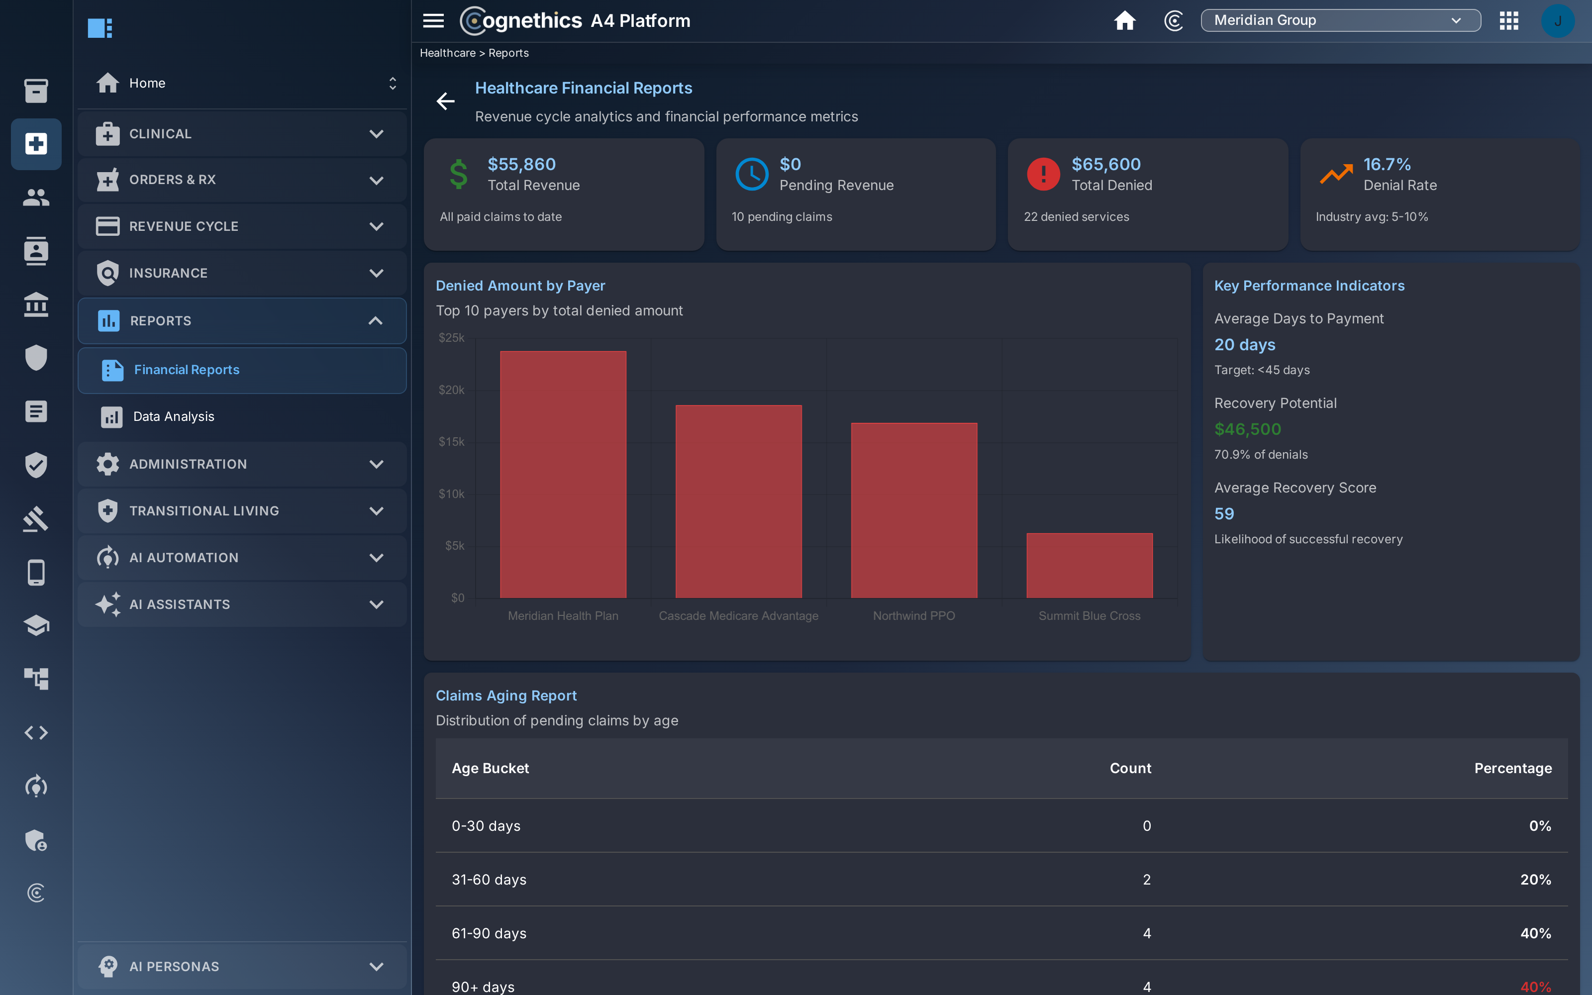Image resolution: width=1592 pixels, height=995 pixels.
Task: Open the people group rail icon
Action: 36,197
